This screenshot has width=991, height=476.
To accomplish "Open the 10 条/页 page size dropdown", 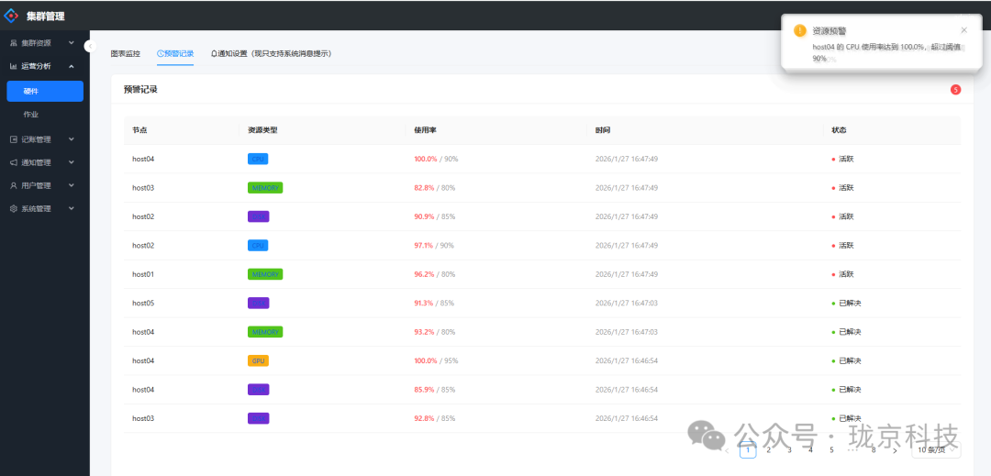I will (x=936, y=450).
